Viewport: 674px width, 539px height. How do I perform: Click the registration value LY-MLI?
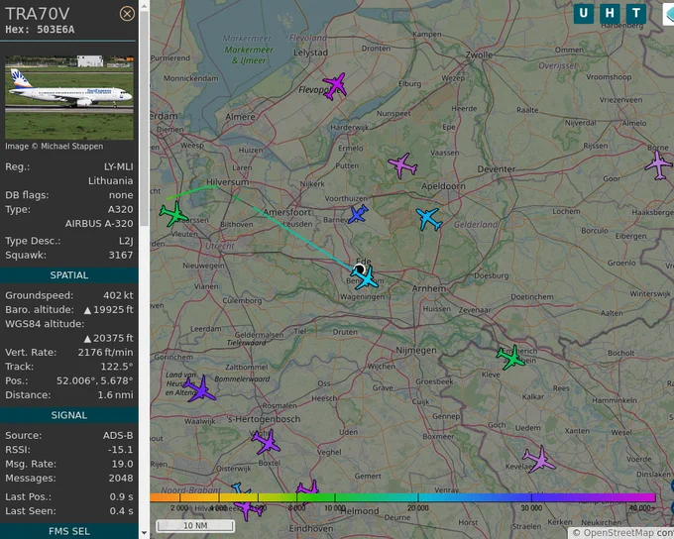pyautogui.click(x=119, y=166)
